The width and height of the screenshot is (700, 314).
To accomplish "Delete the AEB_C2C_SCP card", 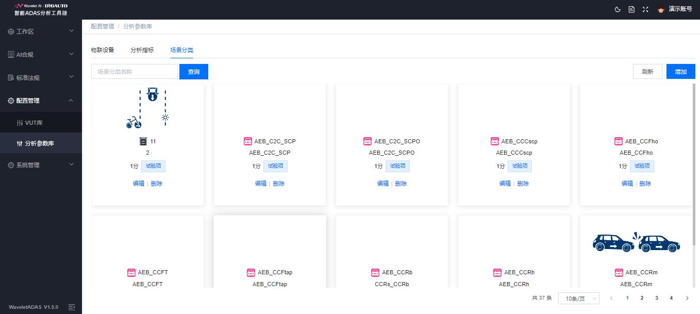I will [x=279, y=184].
